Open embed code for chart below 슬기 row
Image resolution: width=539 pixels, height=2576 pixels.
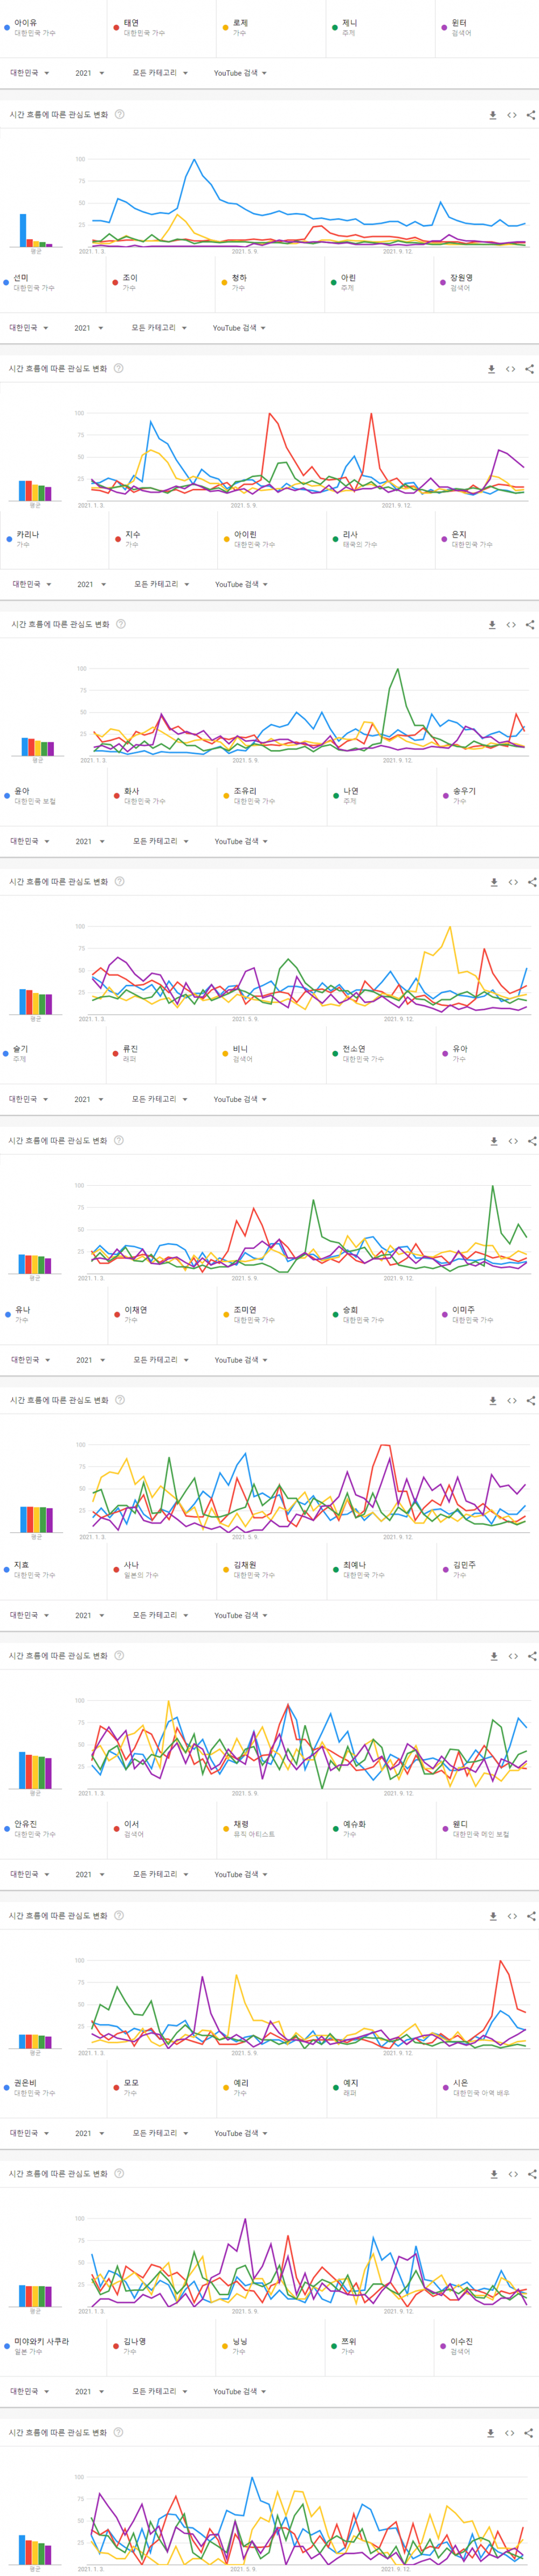[x=513, y=1141]
